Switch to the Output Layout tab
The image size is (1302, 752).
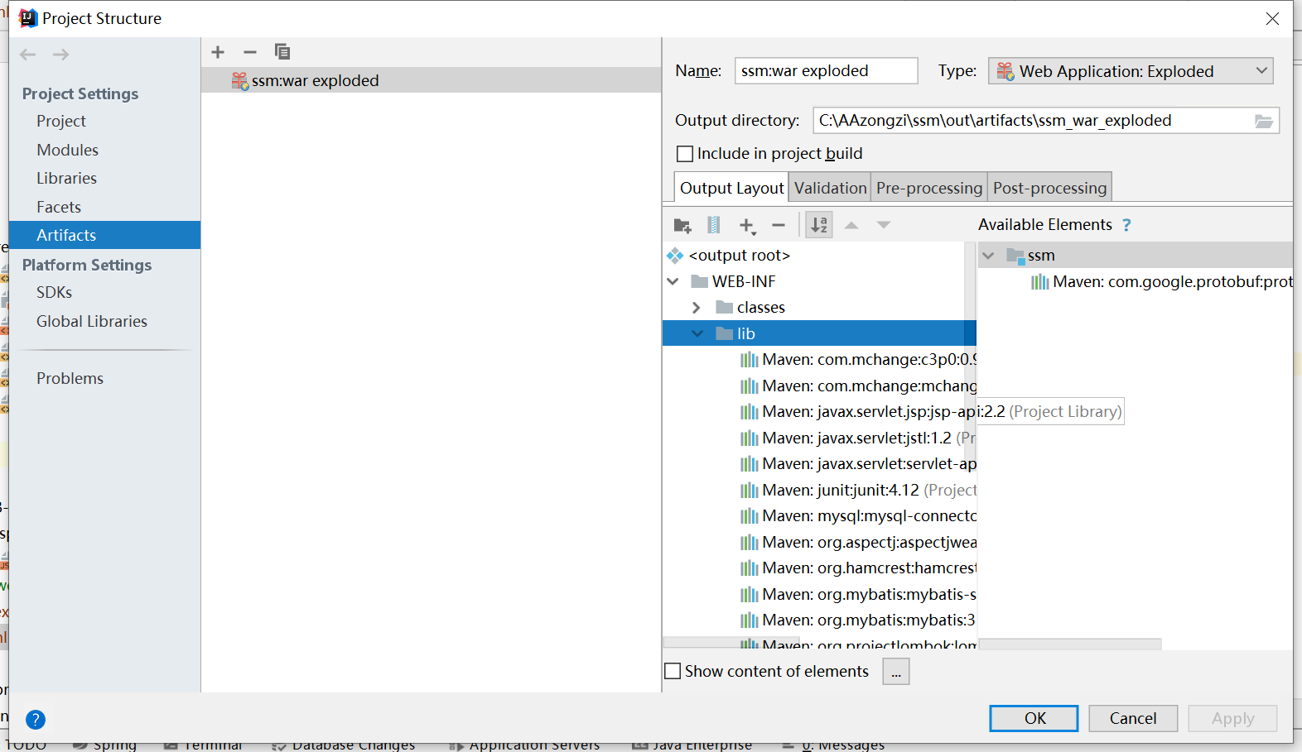click(732, 188)
